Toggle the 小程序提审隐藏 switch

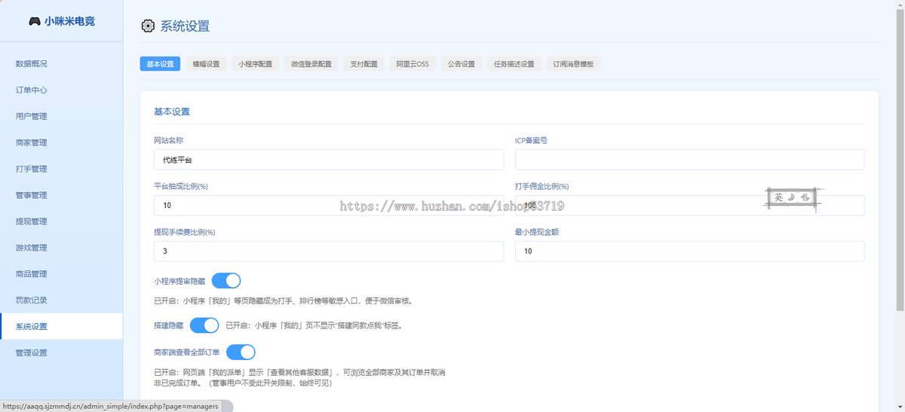pyautogui.click(x=226, y=281)
